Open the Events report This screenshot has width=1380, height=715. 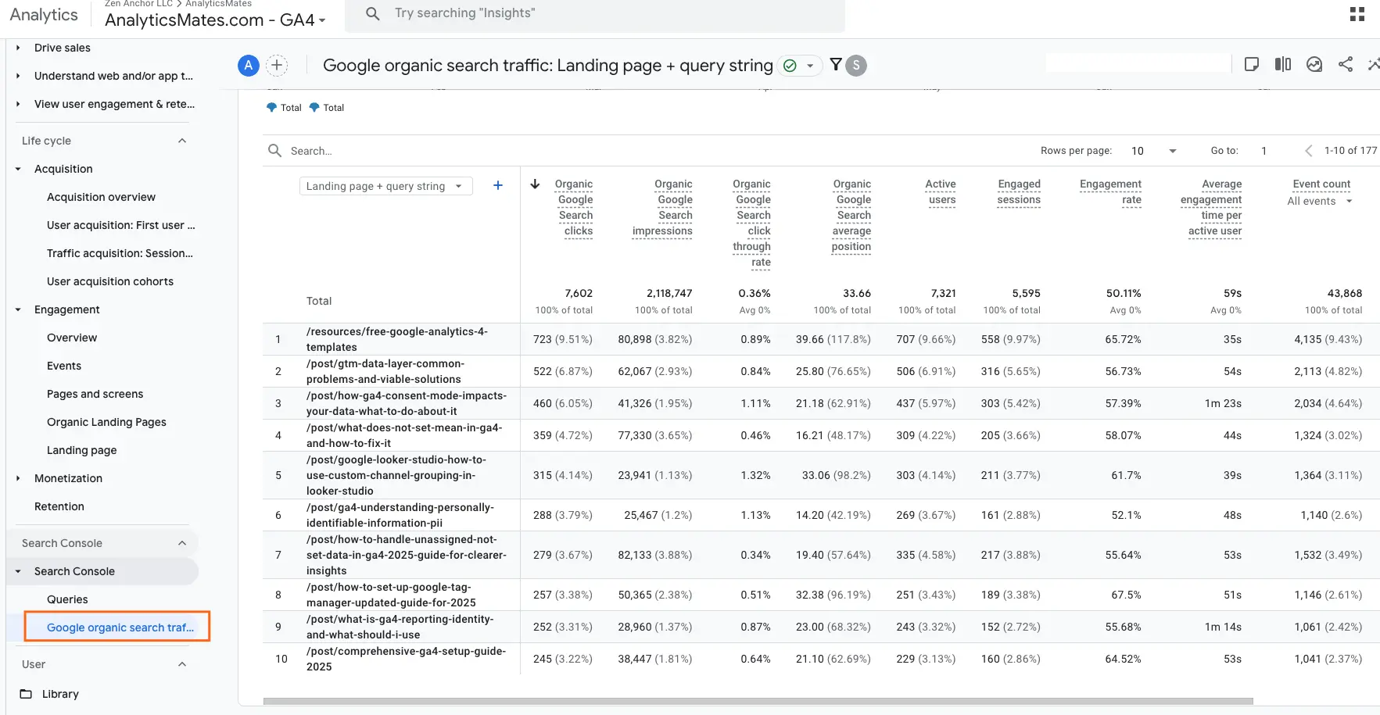pyautogui.click(x=64, y=366)
